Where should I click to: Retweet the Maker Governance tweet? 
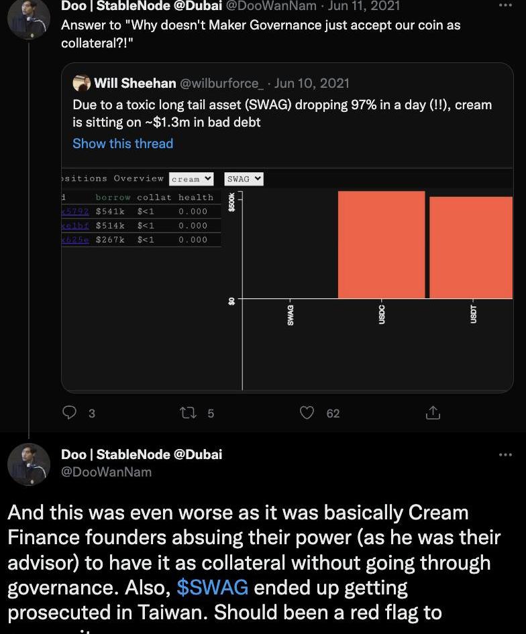tap(189, 413)
